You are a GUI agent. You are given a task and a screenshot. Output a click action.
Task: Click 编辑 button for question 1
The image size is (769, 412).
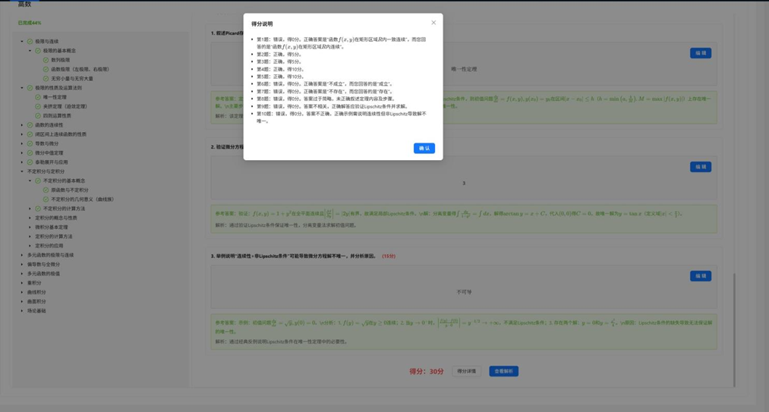point(700,53)
